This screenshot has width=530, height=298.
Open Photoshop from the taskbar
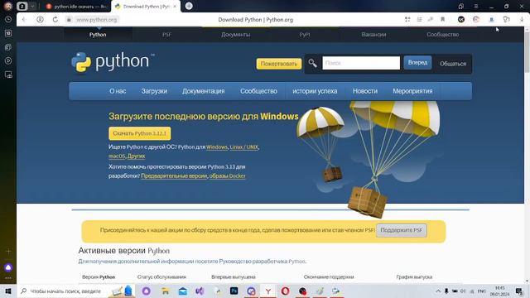click(234, 291)
